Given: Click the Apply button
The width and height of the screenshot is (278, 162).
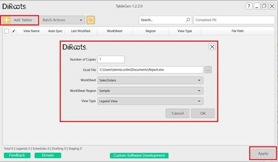Looking at the screenshot, I should click(x=263, y=153).
